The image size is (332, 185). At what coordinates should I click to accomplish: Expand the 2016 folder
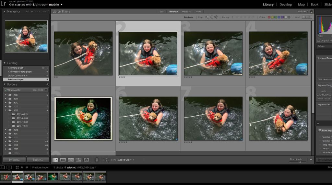click(6, 130)
